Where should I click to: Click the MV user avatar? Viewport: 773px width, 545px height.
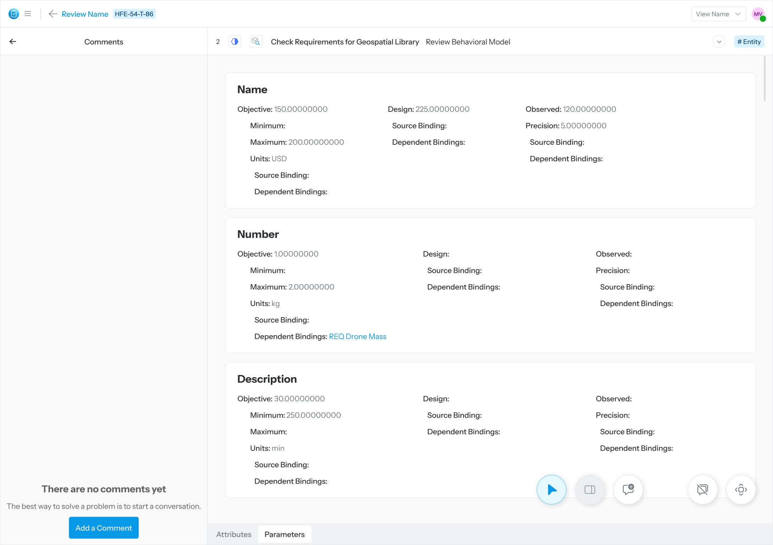click(758, 14)
